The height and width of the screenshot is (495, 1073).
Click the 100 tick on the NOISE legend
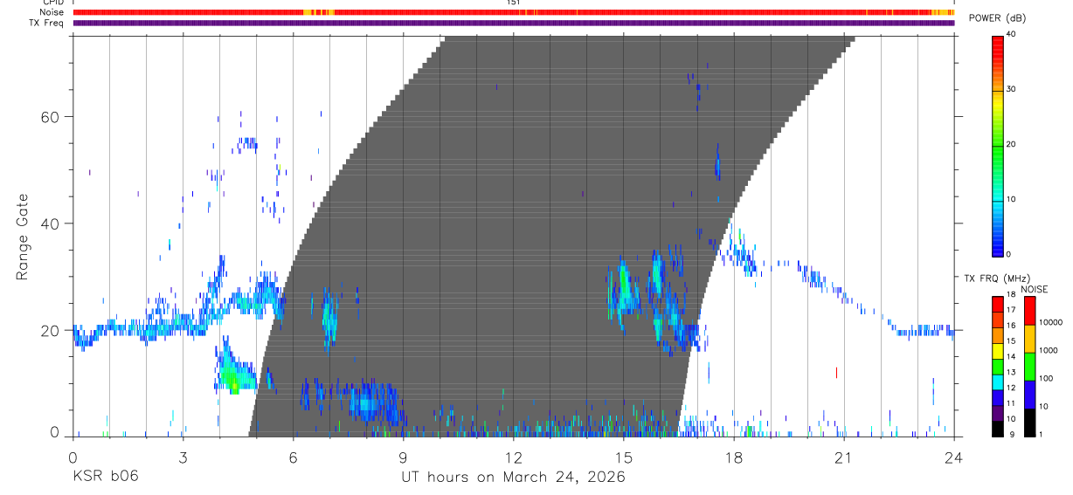coord(1047,378)
